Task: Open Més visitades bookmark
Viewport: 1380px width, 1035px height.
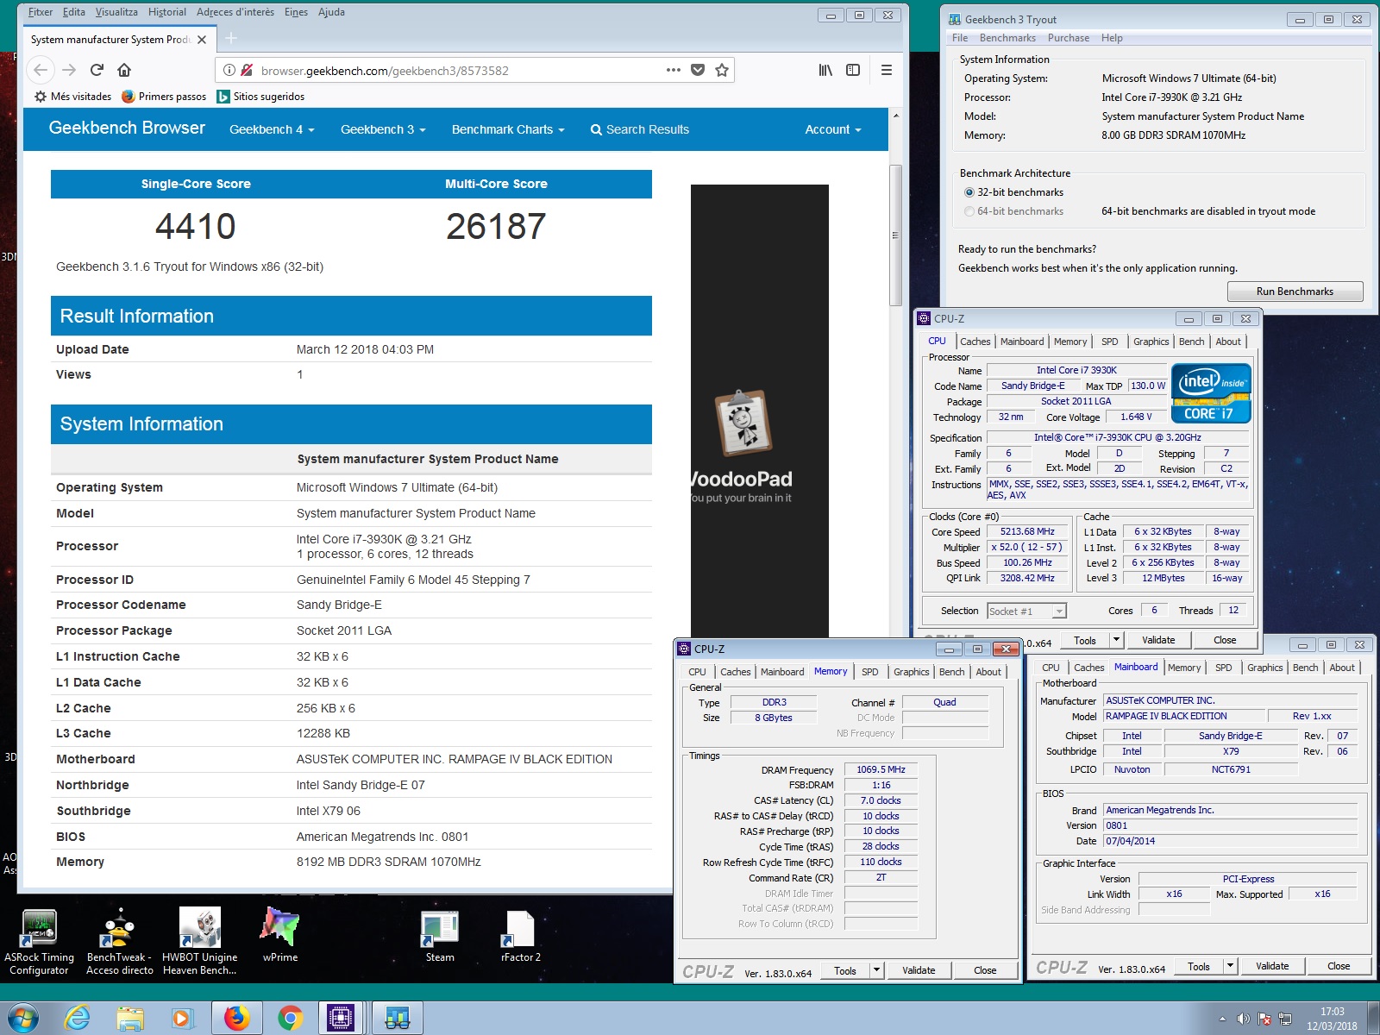Action: pyautogui.click(x=73, y=97)
